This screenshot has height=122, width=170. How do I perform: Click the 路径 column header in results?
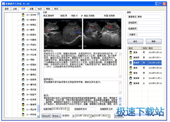click(x=155, y=48)
